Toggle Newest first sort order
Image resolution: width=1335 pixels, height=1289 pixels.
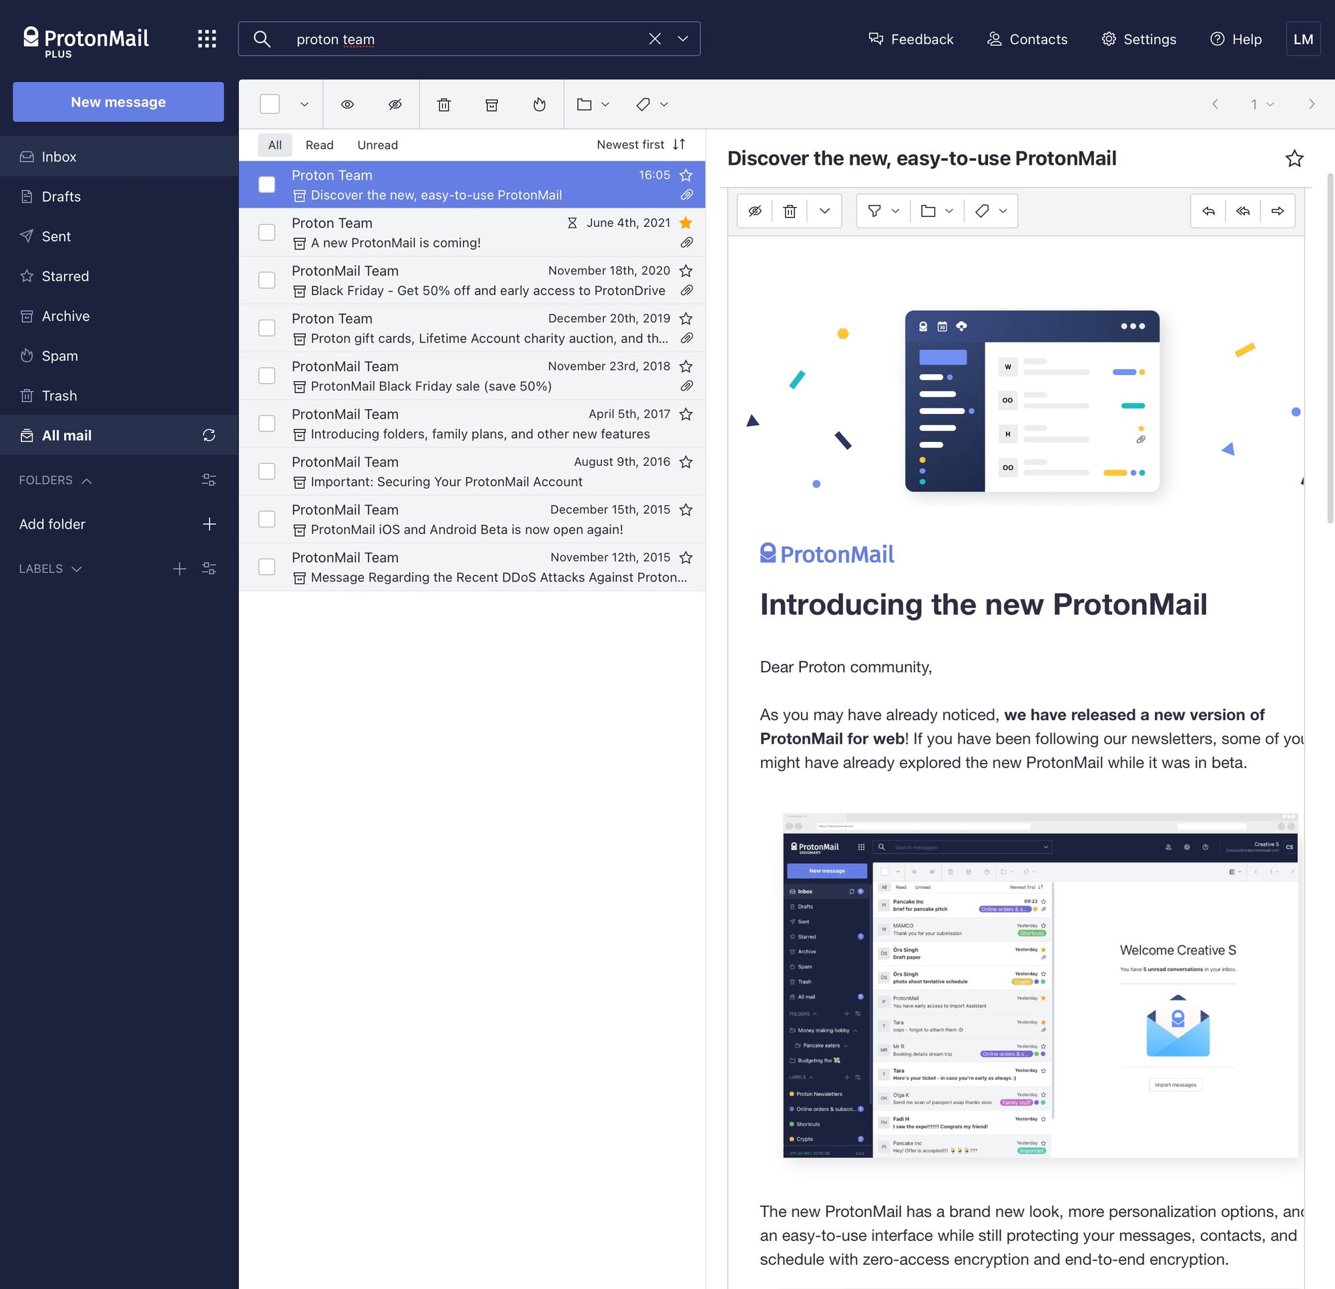[x=641, y=144]
